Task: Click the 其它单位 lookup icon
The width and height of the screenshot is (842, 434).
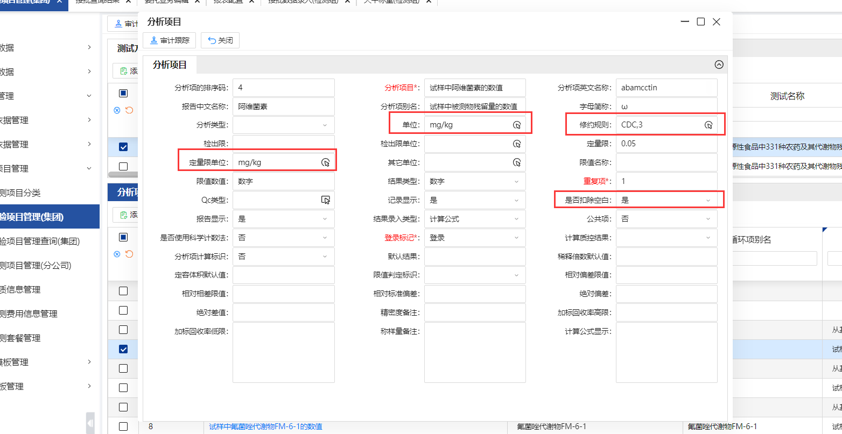Action: (517, 162)
